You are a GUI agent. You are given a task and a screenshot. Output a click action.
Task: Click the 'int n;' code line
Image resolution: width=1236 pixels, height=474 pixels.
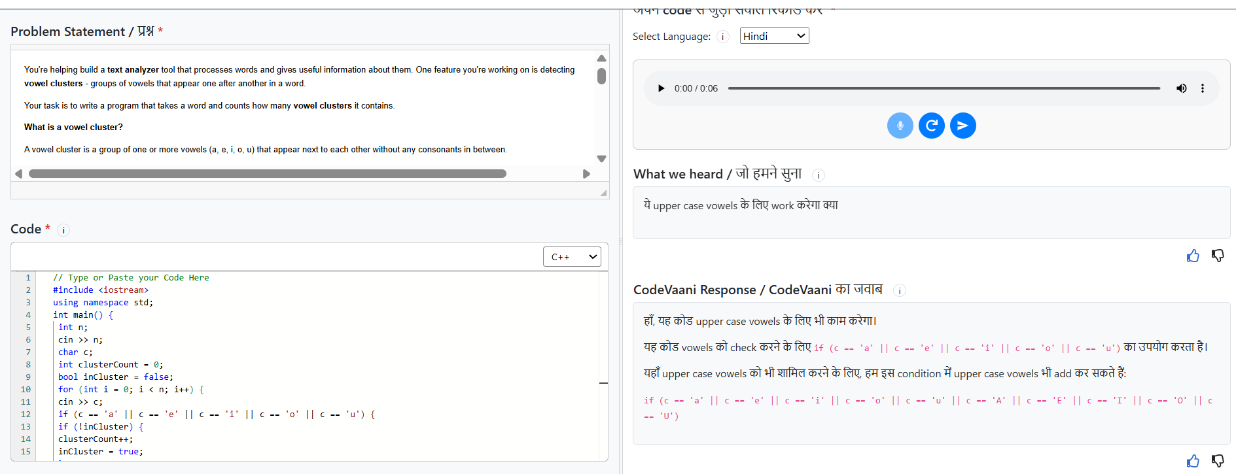(73, 328)
